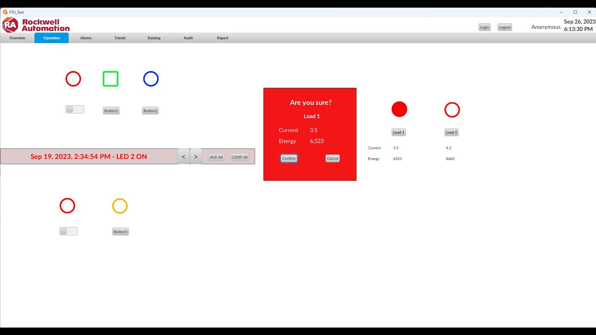
Task: Click the Load 1 button
Action: tap(399, 132)
